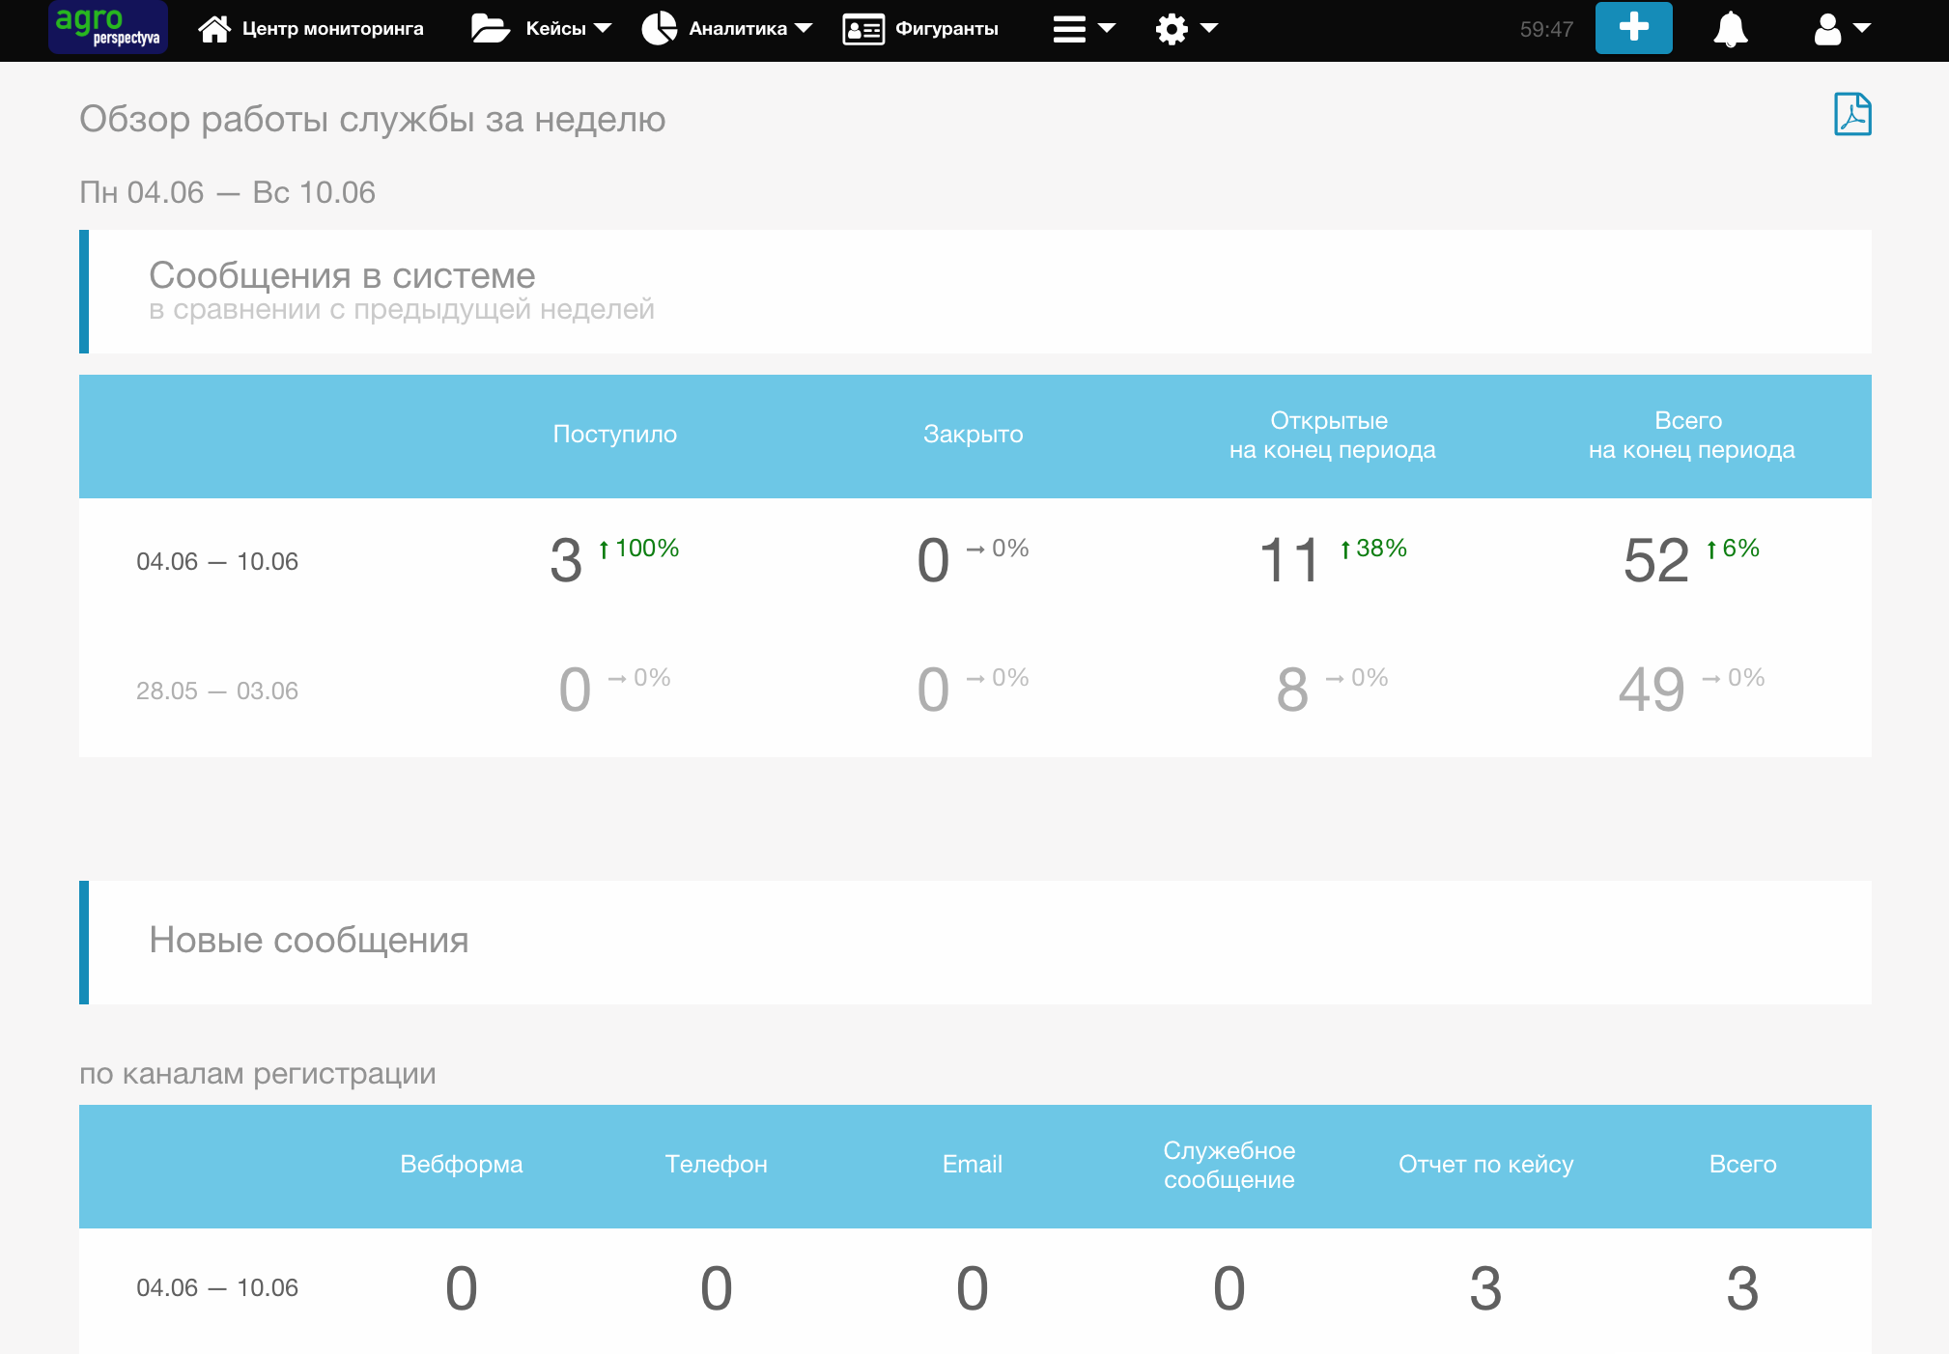Click the Поступило value 3
Image resolution: width=1949 pixels, height=1354 pixels.
coord(566,560)
